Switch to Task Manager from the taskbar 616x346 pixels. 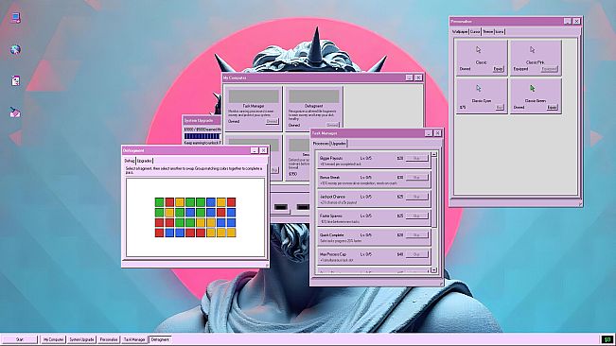[x=134, y=339]
